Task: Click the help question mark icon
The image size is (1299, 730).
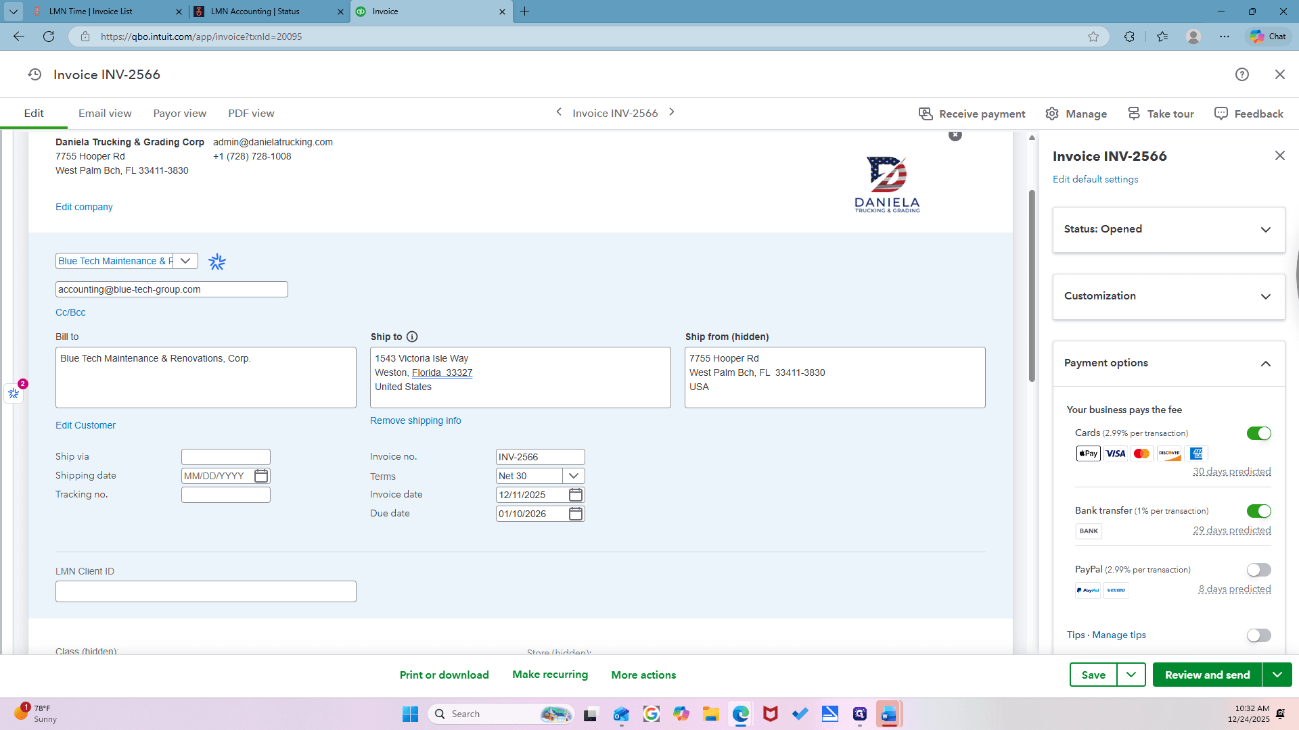Action: pos(1242,74)
